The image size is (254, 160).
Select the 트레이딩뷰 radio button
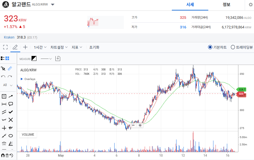233,47
